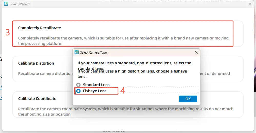This screenshot has height=133, width=256.
Task: Select the Standard Lens radio button
Action: pyautogui.click(x=78, y=85)
